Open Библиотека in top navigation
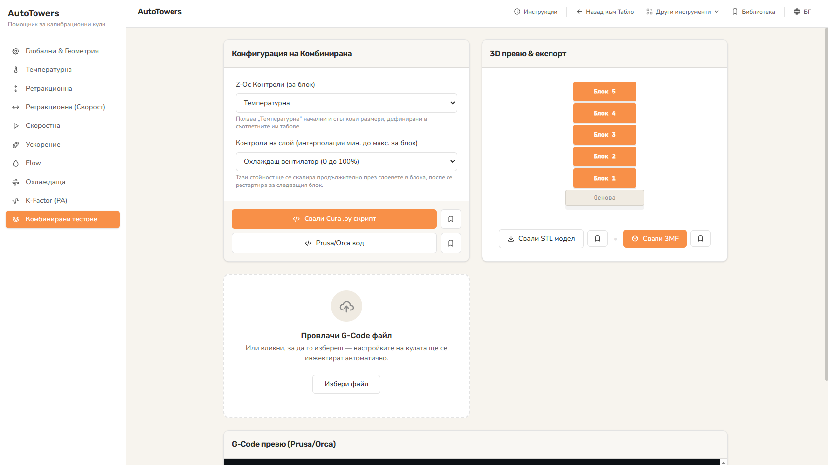 (754, 12)
